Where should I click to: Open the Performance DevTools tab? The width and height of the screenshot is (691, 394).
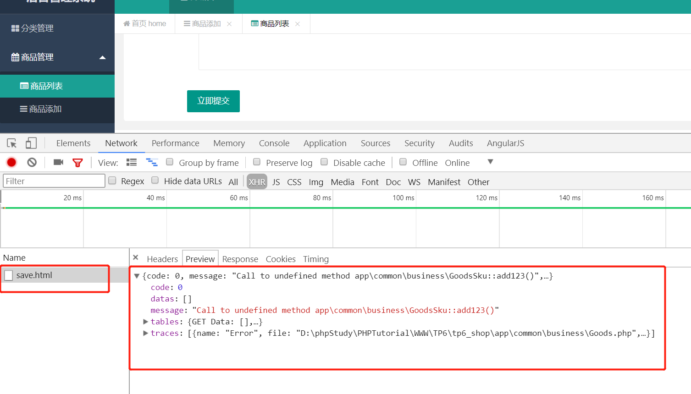coord(176,143)
